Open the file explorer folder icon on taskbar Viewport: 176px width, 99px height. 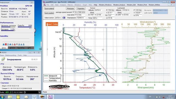pos(10,97)
